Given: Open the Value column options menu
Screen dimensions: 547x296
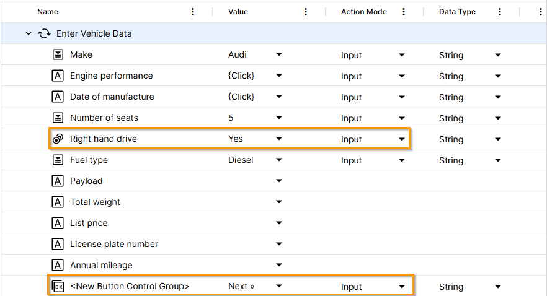Looking at the screenshot, I should point(305,12).
